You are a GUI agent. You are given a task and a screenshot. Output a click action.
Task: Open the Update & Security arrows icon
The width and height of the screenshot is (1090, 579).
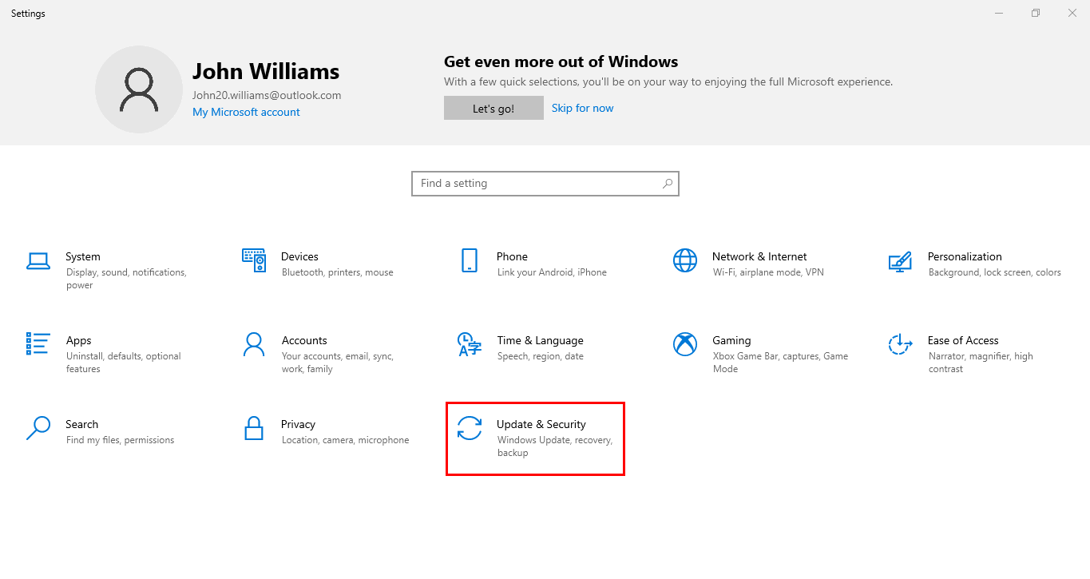470,428
